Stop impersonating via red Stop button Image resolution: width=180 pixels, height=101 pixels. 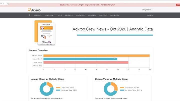point(178,5)
